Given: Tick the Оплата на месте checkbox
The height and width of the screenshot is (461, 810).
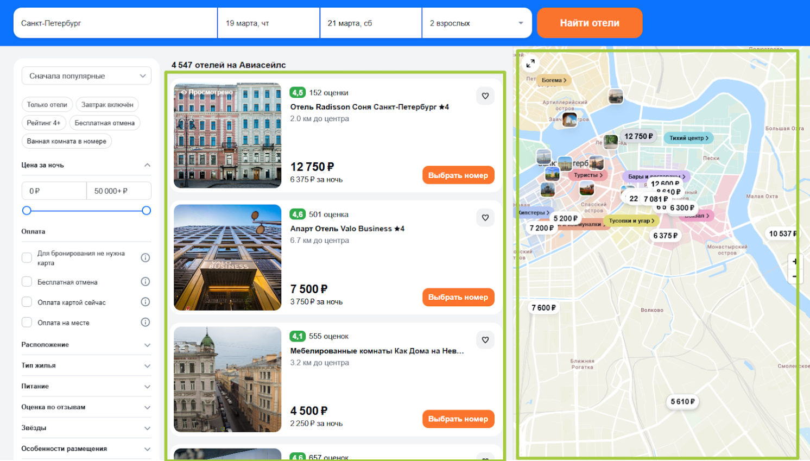Looking at the screenshot, I should 27,323.
